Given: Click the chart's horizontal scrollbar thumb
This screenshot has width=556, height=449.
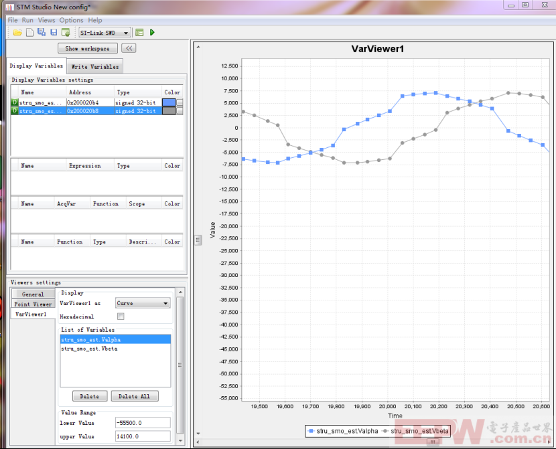Looking at the screenshot, I should 433,442.
